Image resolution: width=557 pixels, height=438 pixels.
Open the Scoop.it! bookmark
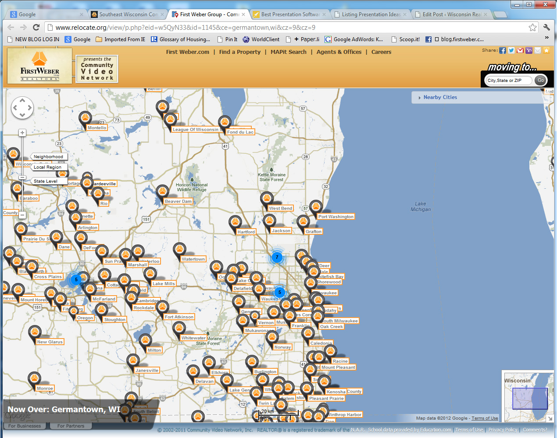(405, 39)
